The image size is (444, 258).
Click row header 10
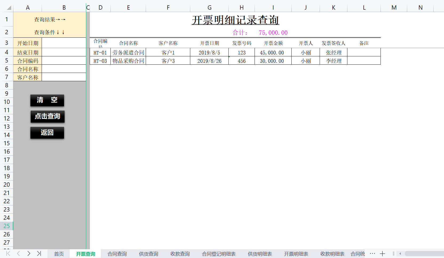click(x=7, y=102)
